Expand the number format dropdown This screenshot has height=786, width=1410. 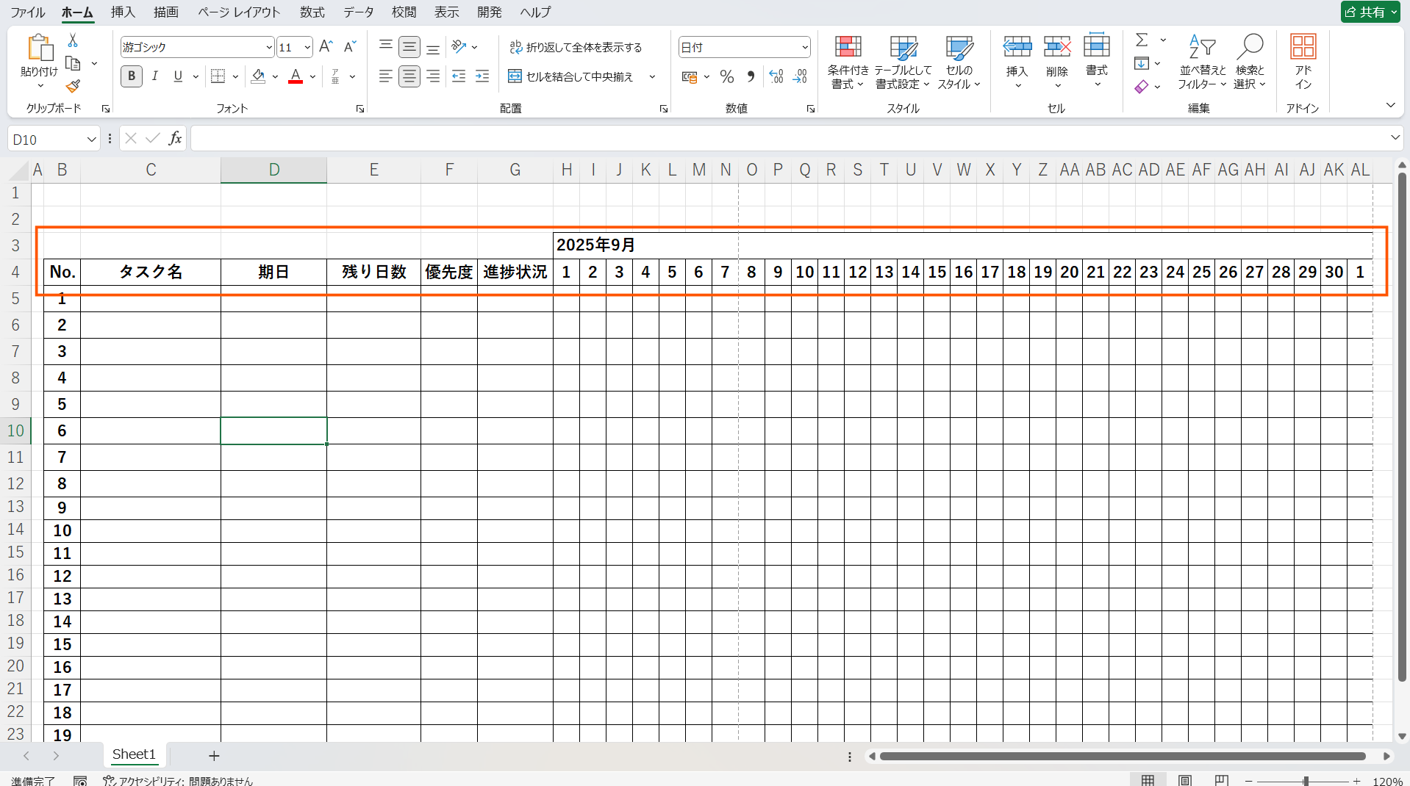(x=805, y=48)
